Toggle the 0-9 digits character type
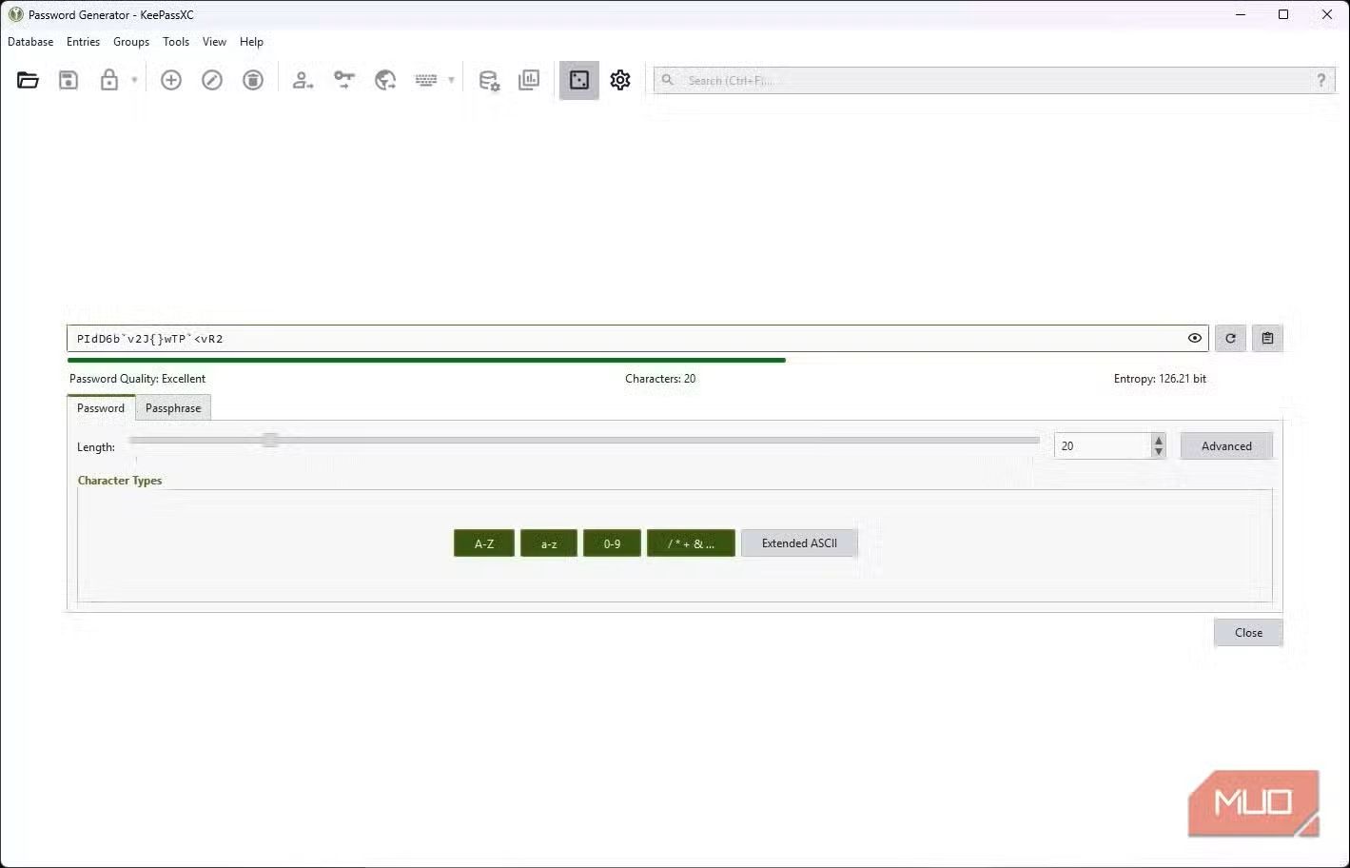Viewport: 1350px width, 868px height. (612, 543)
